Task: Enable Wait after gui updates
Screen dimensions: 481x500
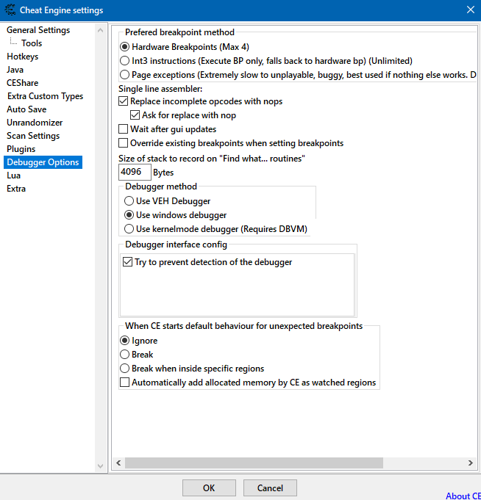Action: (x=124, y=129)
